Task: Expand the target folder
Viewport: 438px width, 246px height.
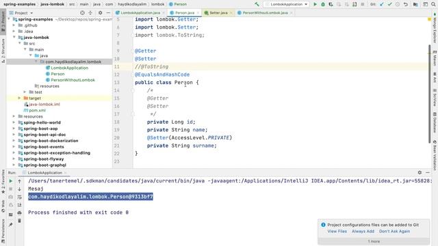Action: [x=20, y=98]
